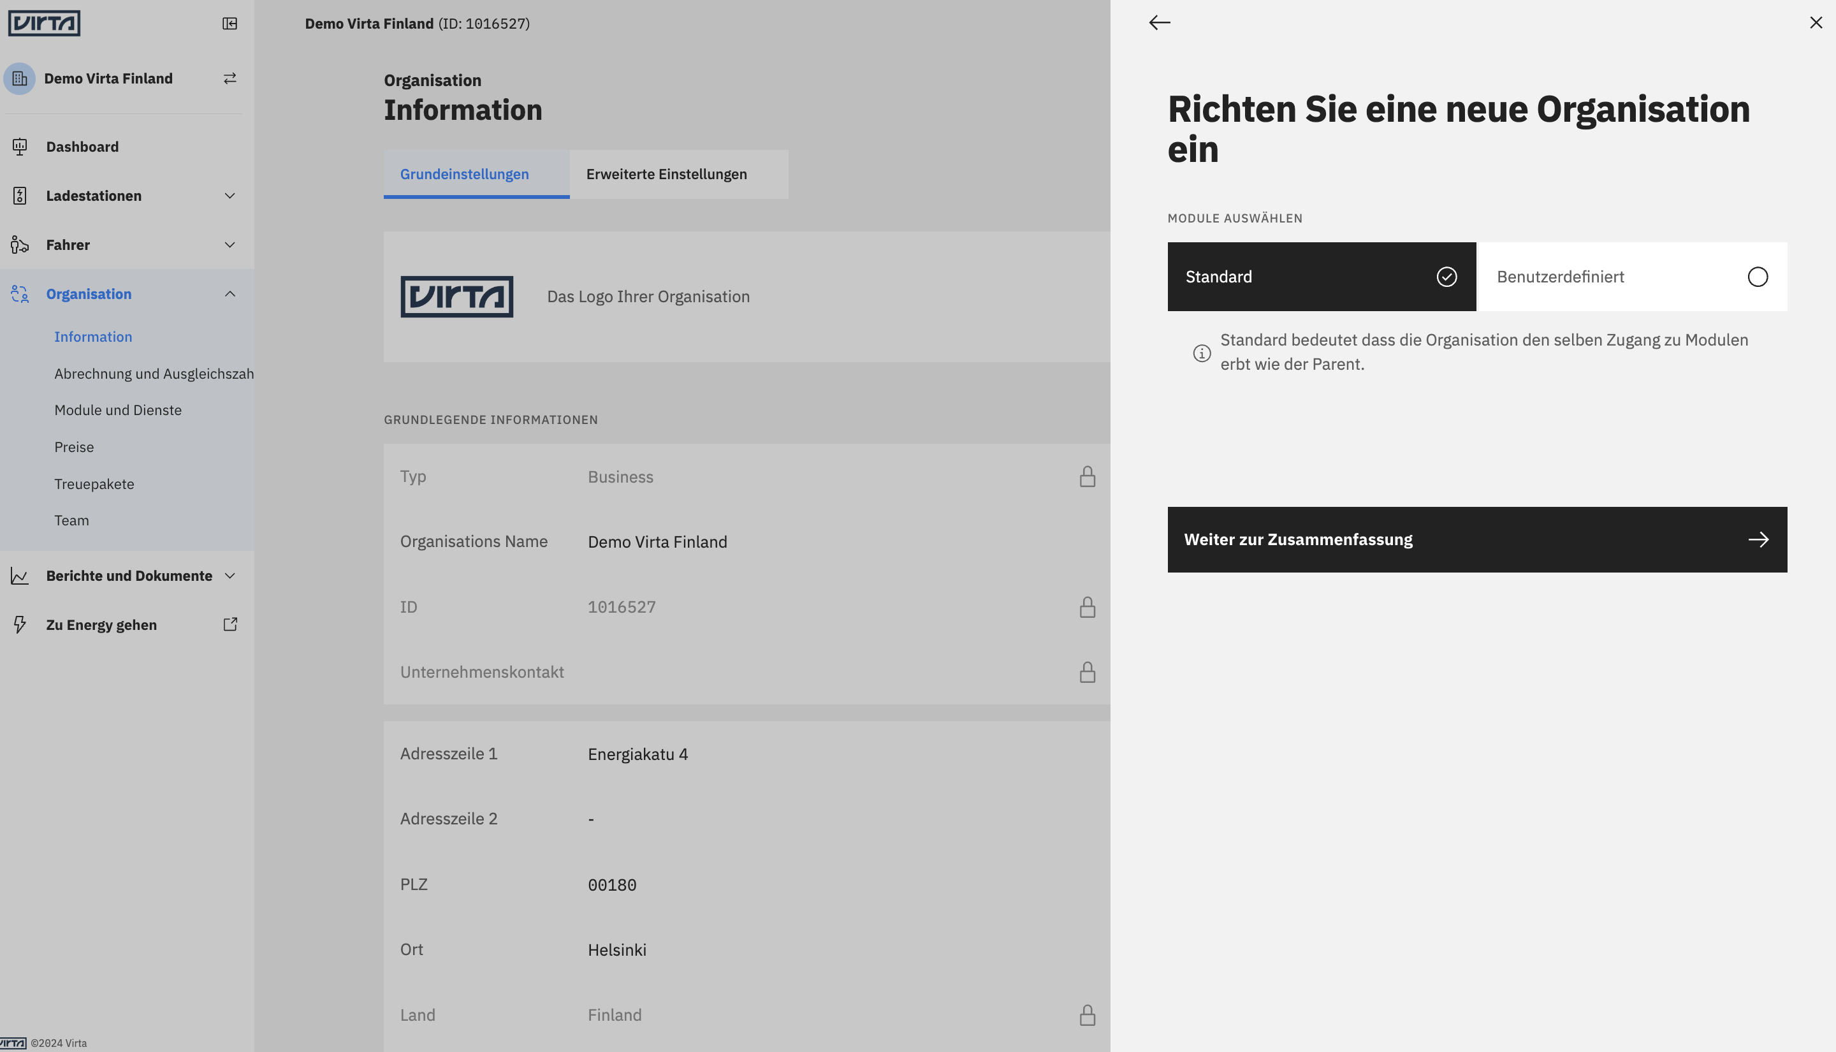Click the building icon beside Demo Virta Finland
The image size is (1836, 1052).
point(20,79)
